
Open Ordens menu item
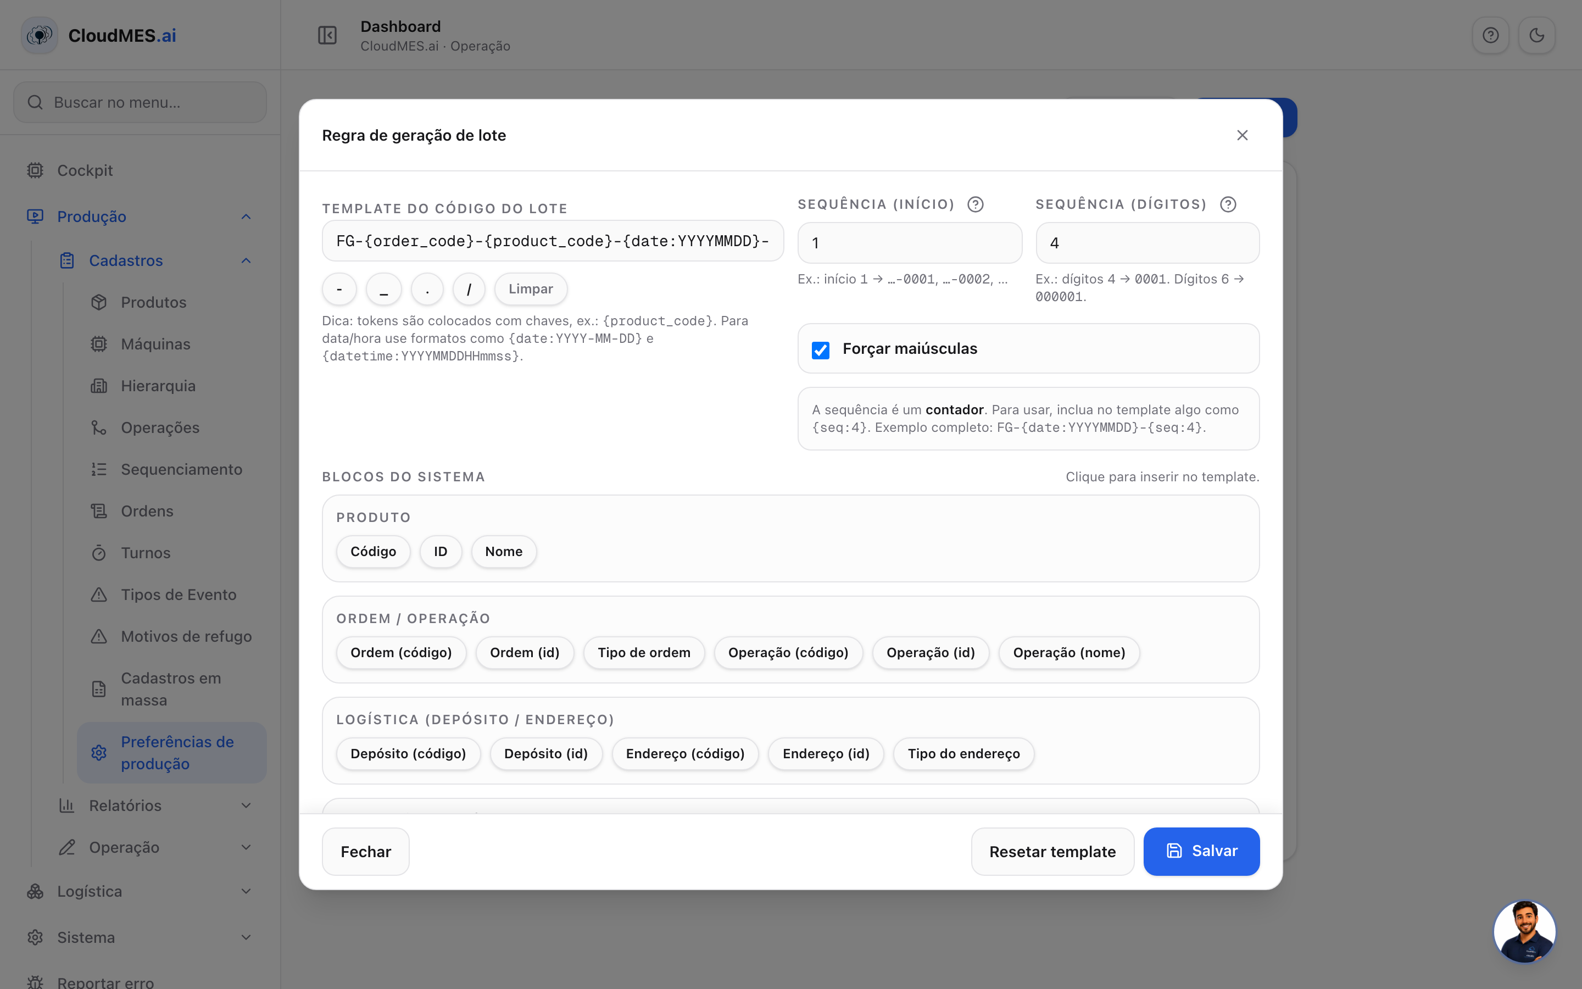point(172,512)
